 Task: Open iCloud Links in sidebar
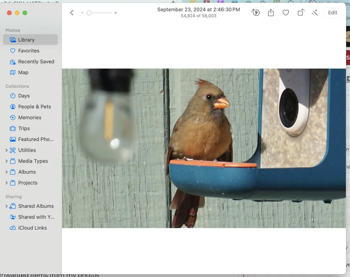click(x=32, y=228)
